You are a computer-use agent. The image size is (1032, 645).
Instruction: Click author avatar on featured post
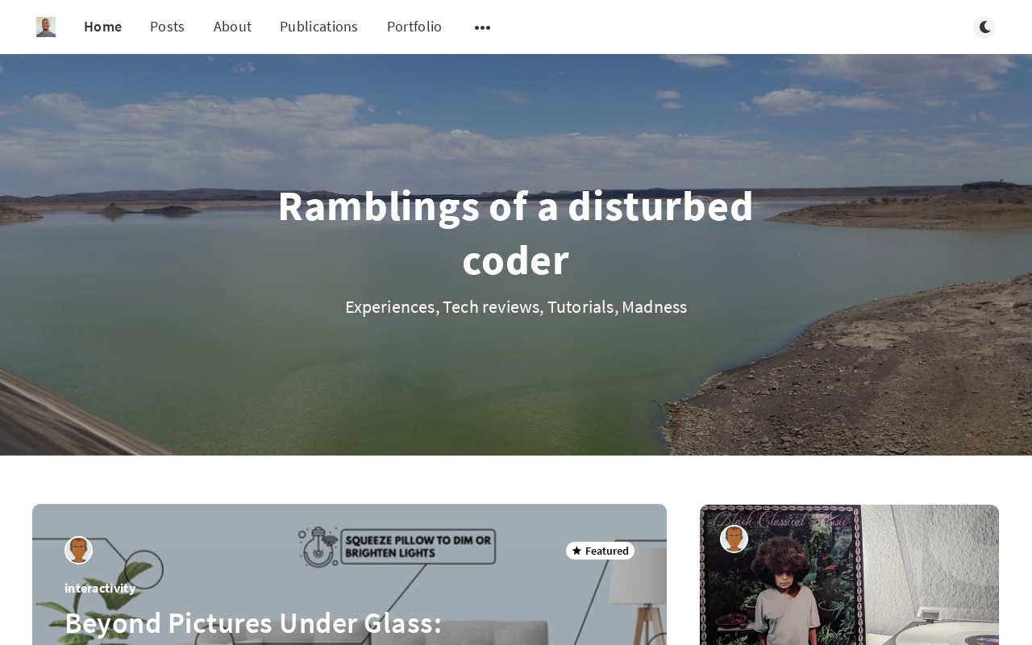[78, 550]
